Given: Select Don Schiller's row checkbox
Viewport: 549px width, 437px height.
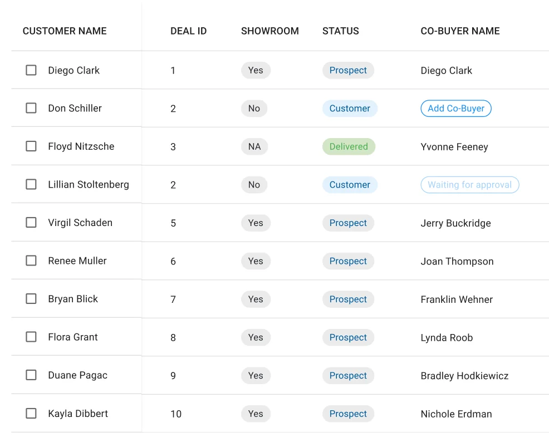Looking at the screenshot, I should [31, 108].
